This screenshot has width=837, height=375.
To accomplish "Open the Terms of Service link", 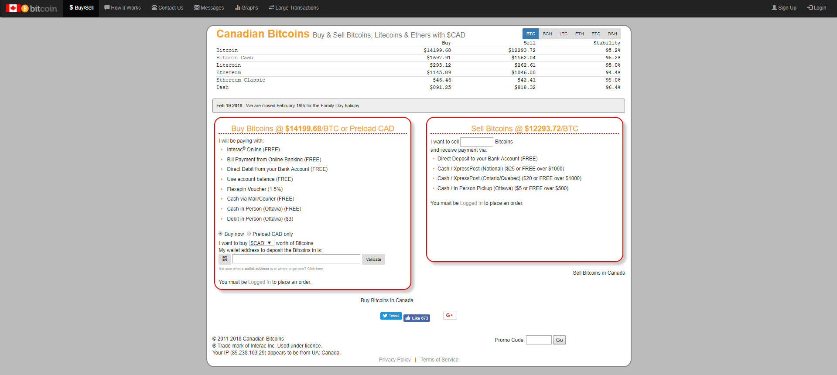I will pyautogui.click(x=439, y=360).
